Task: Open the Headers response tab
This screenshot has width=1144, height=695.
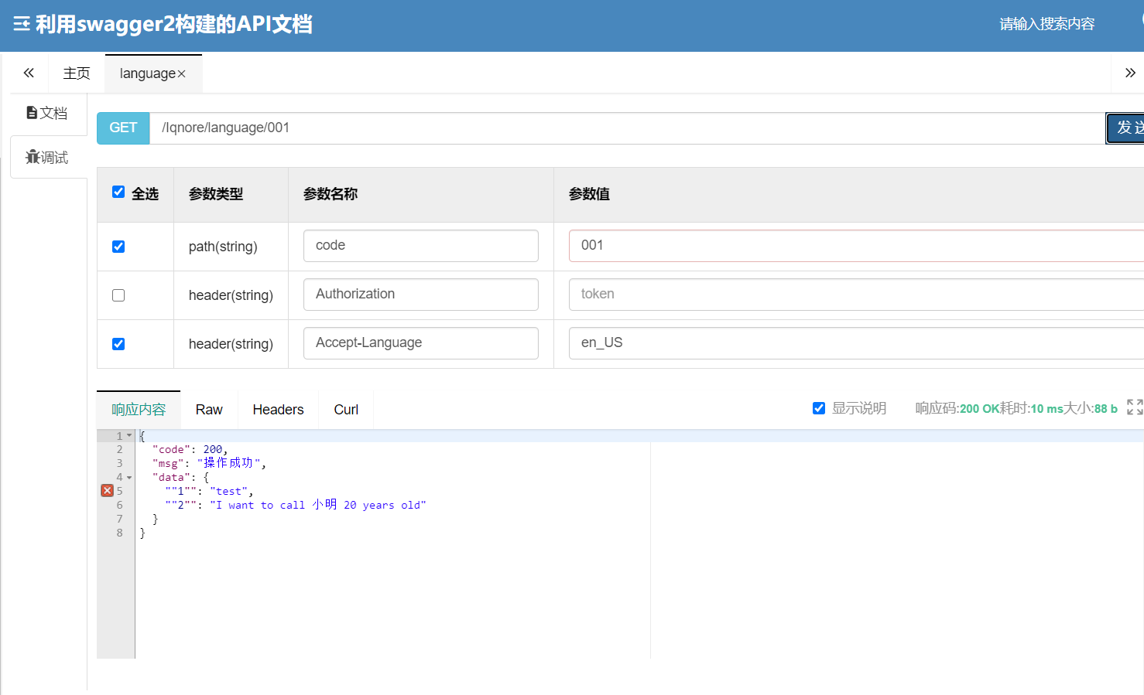Action: [x=278, y=410]
